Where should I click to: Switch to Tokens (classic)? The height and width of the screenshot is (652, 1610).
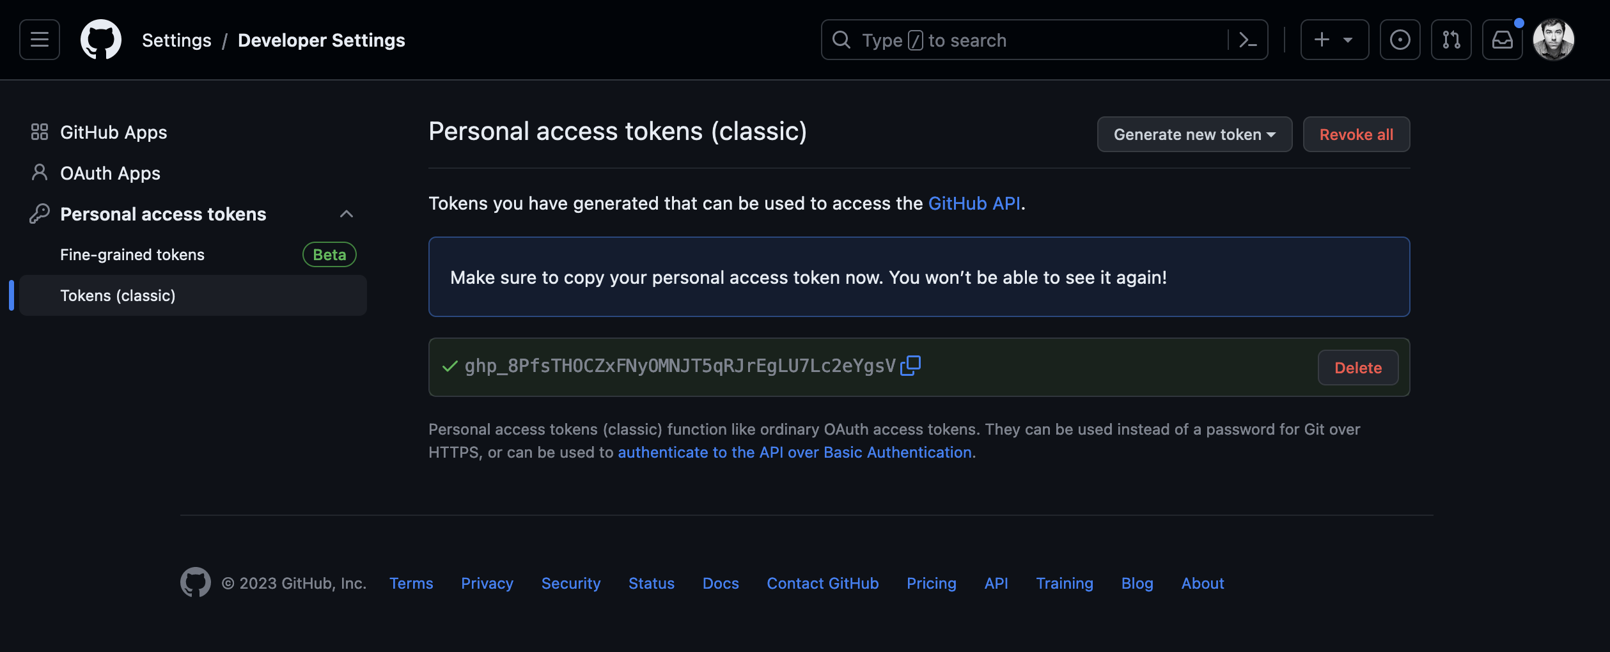pyautogui.click(x=118, y=295)
